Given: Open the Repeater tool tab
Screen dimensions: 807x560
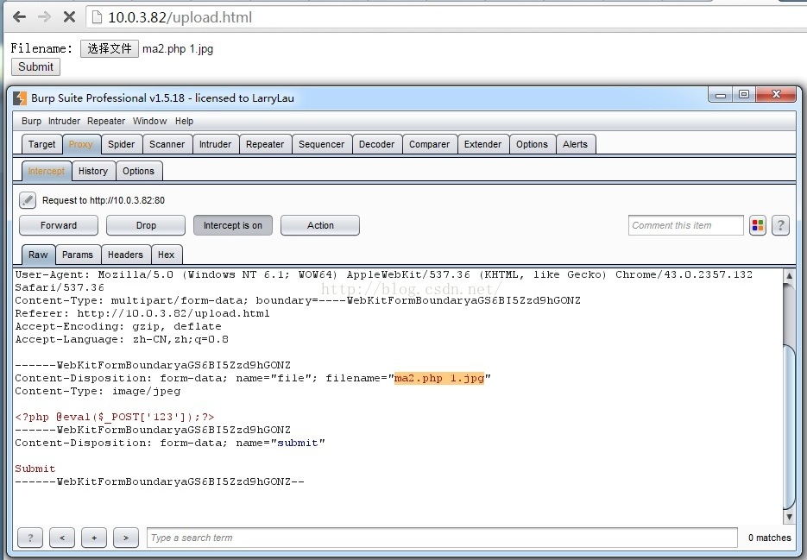Looking at the screenshot, I should tap(265, 145).
